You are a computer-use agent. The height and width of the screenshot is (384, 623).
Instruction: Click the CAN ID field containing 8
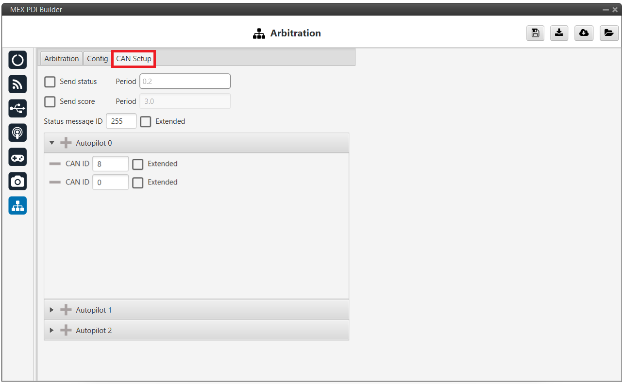(x=110, y=164)
